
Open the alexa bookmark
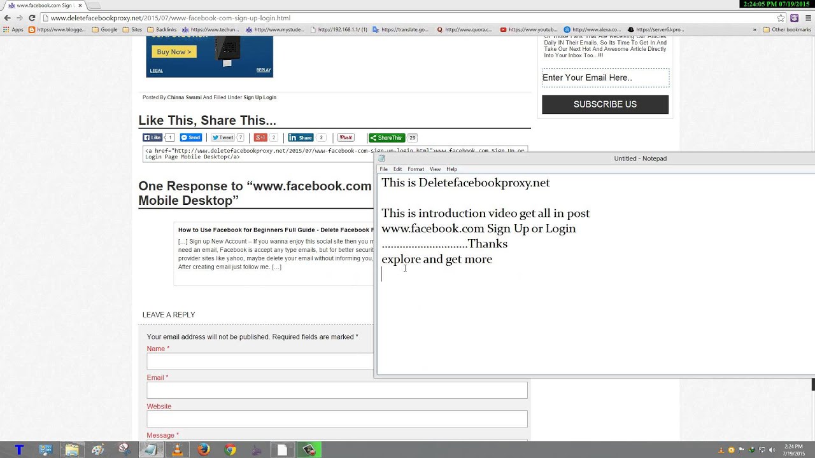click(x=593, y=29)
